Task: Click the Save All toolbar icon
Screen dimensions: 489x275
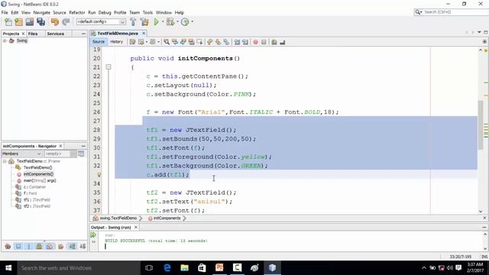Action: (40, 22)
